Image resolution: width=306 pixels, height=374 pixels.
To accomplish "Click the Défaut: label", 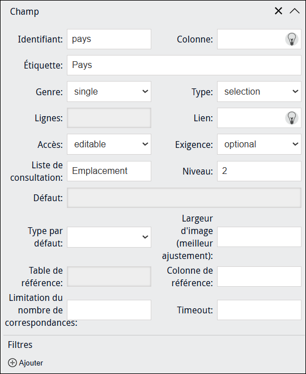I will point(48,198).
